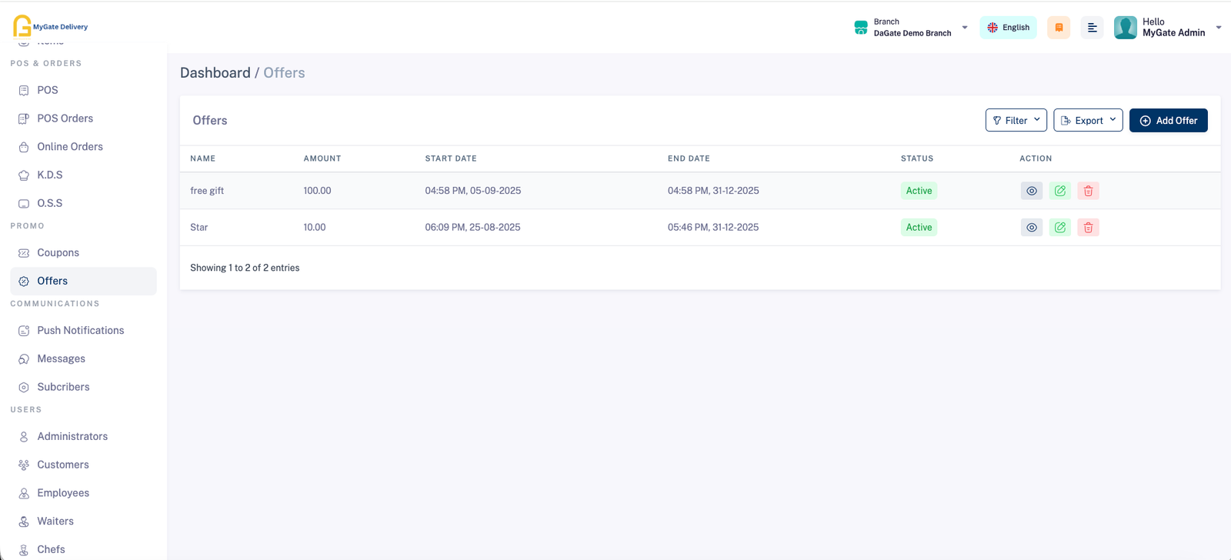
Task: Delete the Star offer using trash icon
Action: (x=1088, y=228)
